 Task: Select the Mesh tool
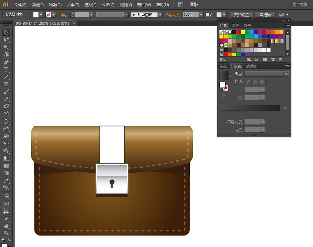point(6,166)
